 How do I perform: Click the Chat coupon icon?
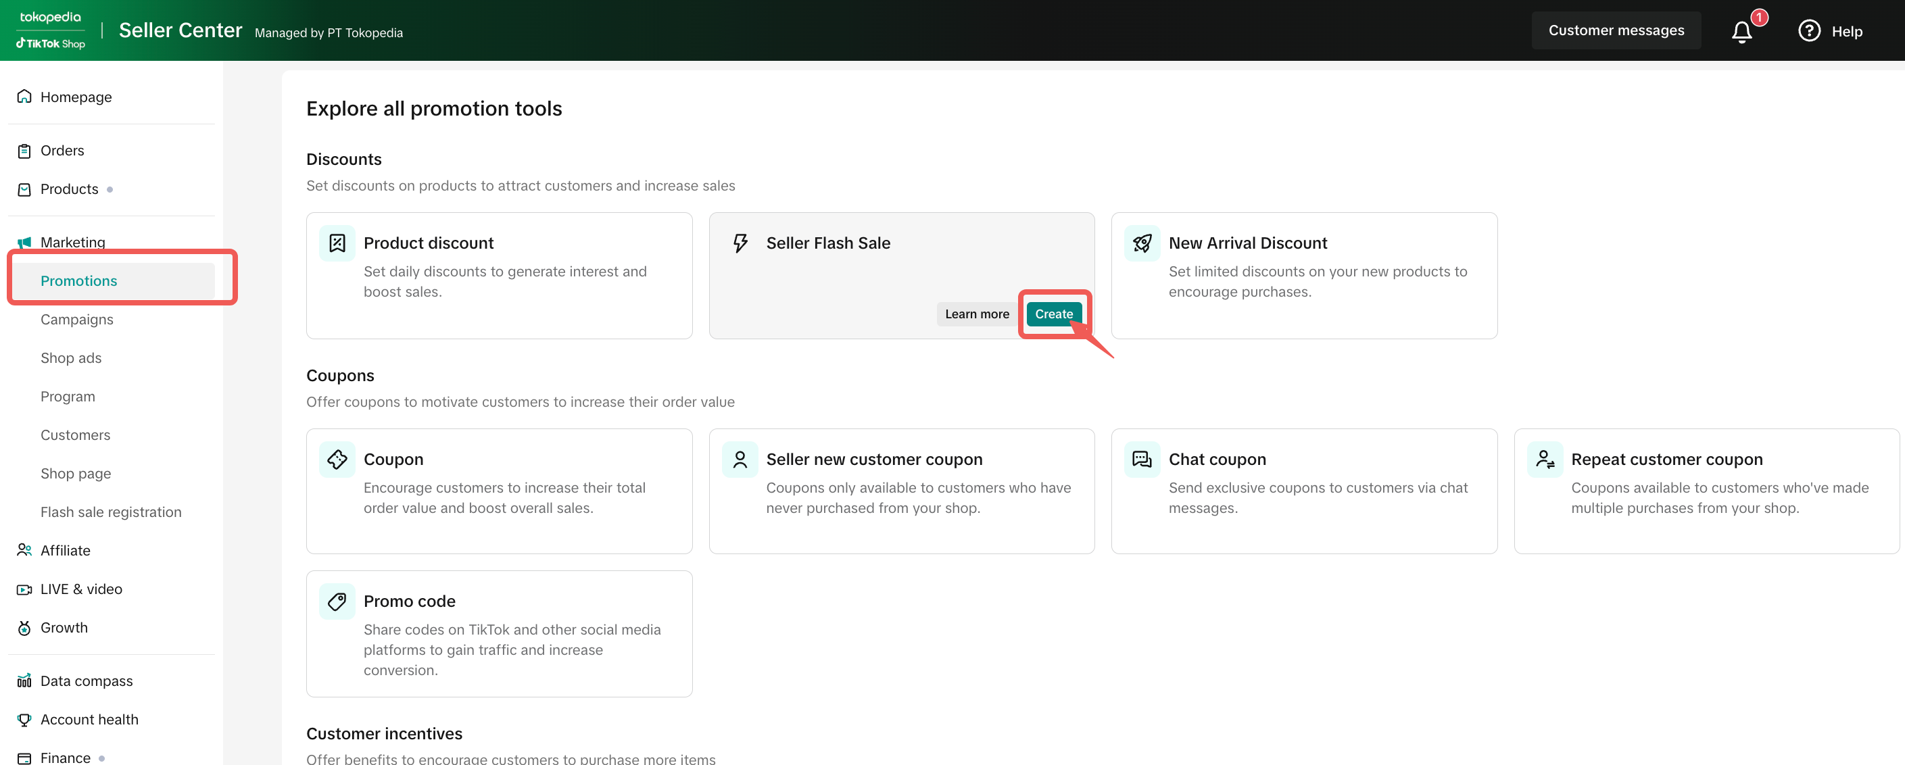coord(1142,459)
